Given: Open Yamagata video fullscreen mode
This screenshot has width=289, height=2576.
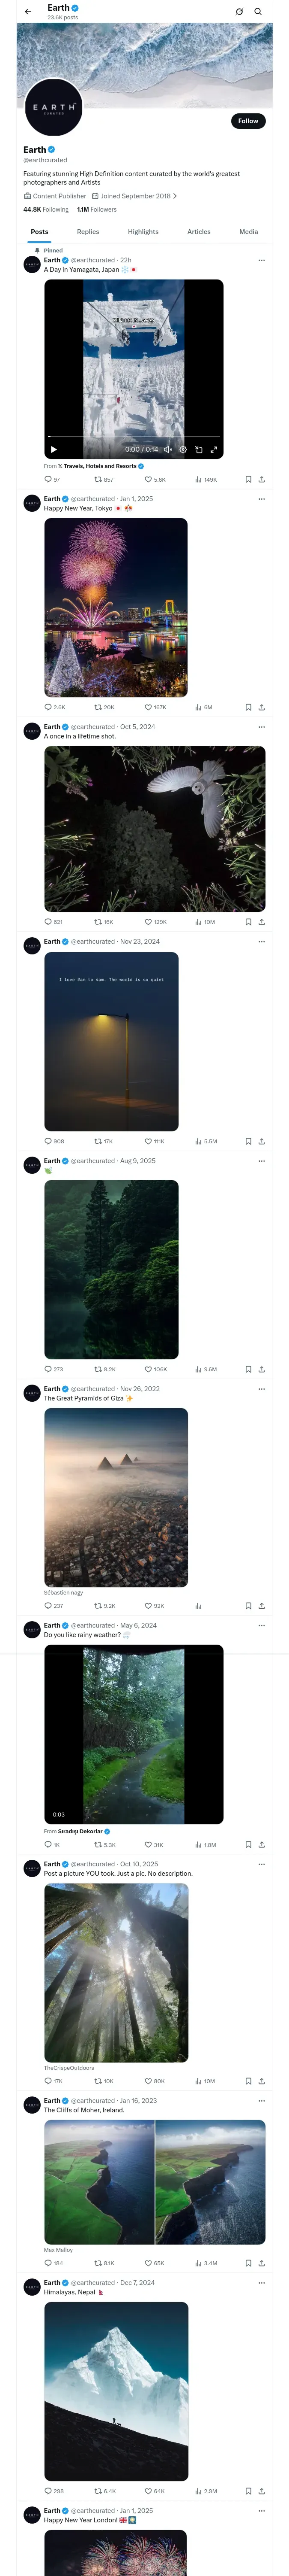Looking at the screenshot, I should click(x=213, y=450).
